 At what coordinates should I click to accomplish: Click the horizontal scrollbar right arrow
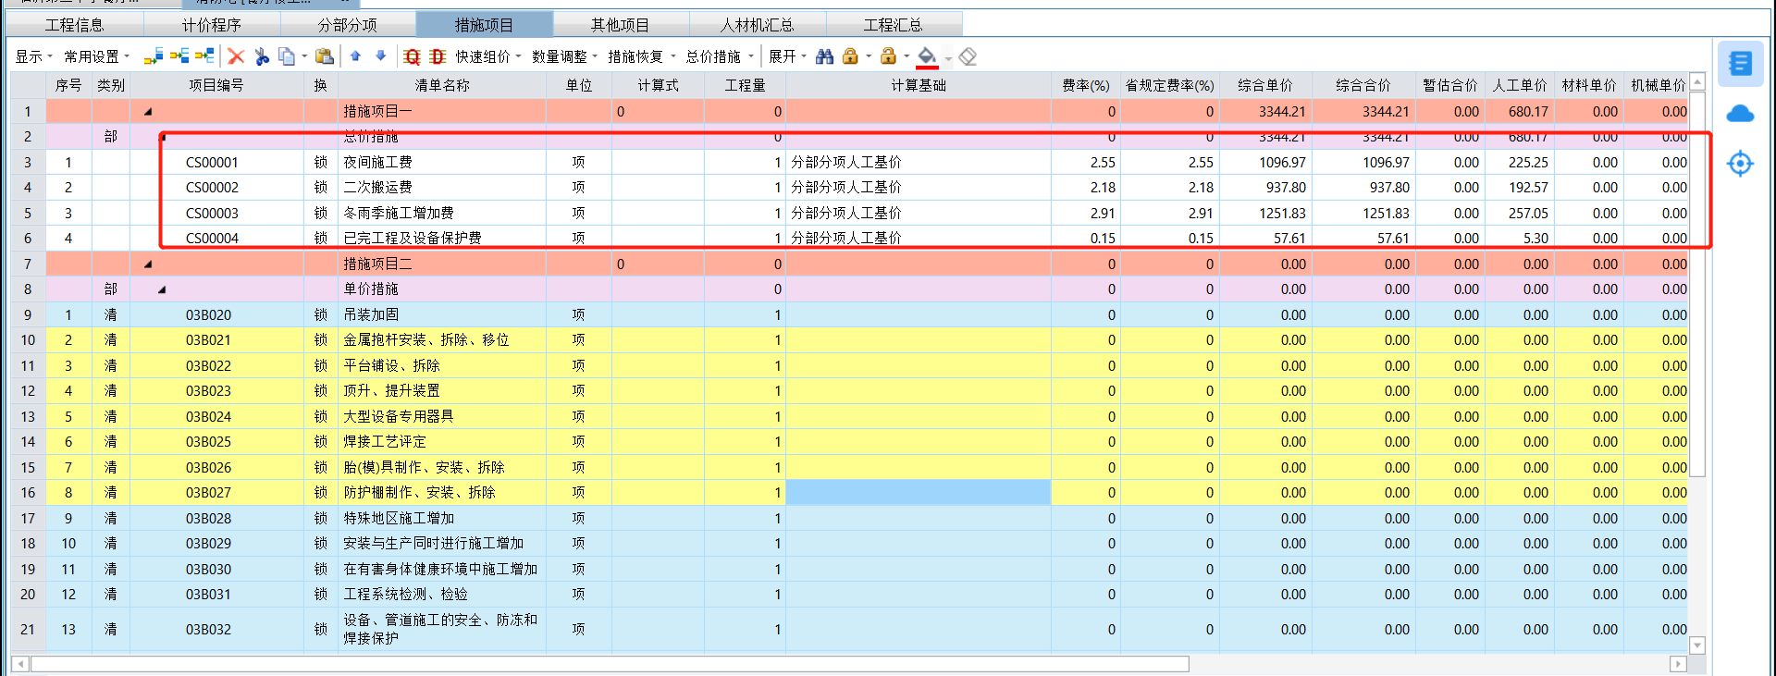click(x=1678, y=664)
